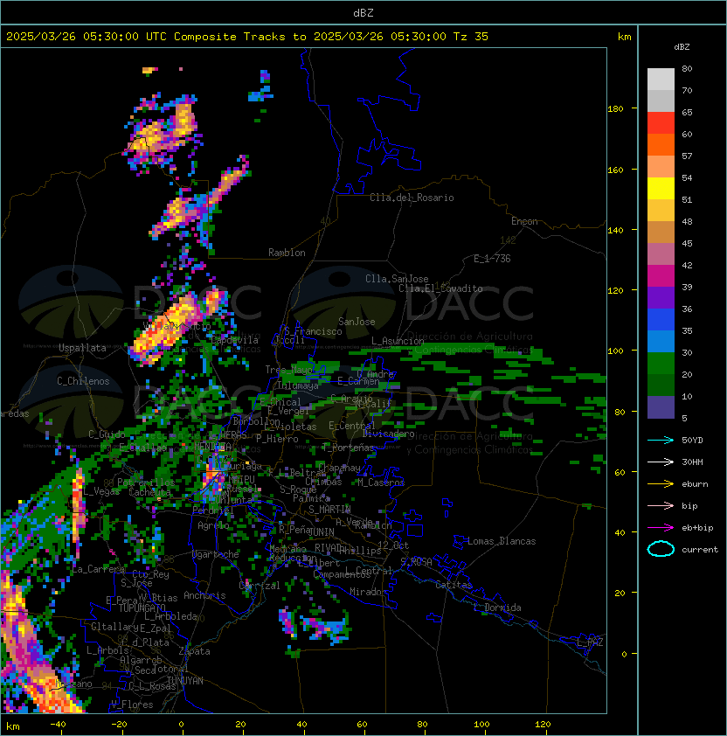Select the purple 36-39 dBZ swatch

pos(661,297)
